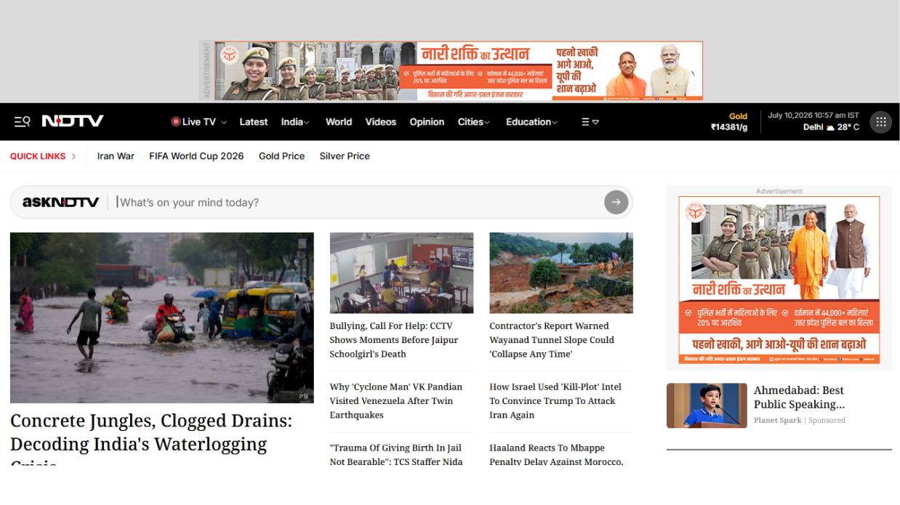Open 'Cyclone Man VK Pandian' story
The image size is (900, 505).
(396, 401)
